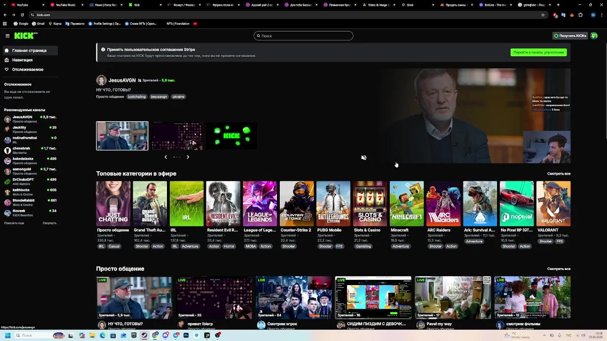
Task: Open Resident Evil category card
Action: 223,204
